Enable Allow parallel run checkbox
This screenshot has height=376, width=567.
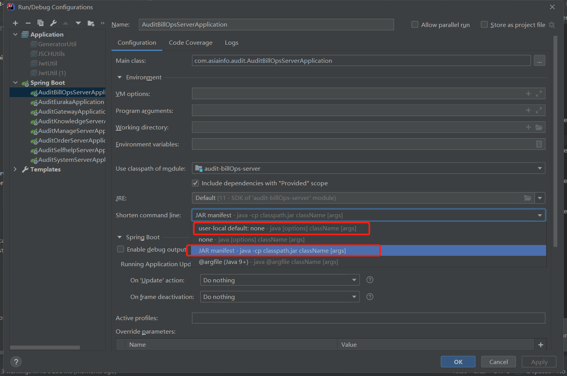click(415, 25)
